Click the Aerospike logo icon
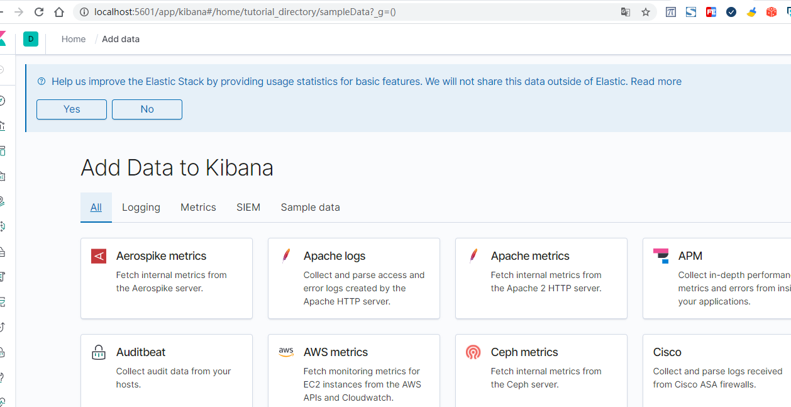This screenshot has width=791, height=407. click(x=99, y=256)
